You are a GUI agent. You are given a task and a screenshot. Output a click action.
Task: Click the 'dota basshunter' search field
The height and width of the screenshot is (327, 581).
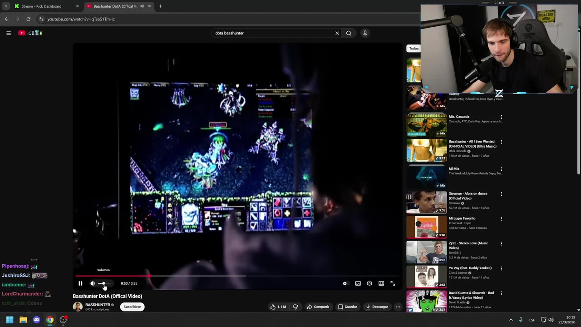(272, 33)
